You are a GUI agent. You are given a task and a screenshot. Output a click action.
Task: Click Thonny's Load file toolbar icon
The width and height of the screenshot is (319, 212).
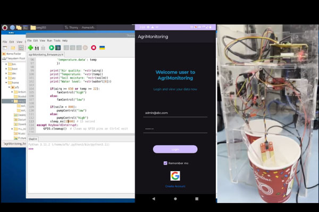tap(37, 48)
